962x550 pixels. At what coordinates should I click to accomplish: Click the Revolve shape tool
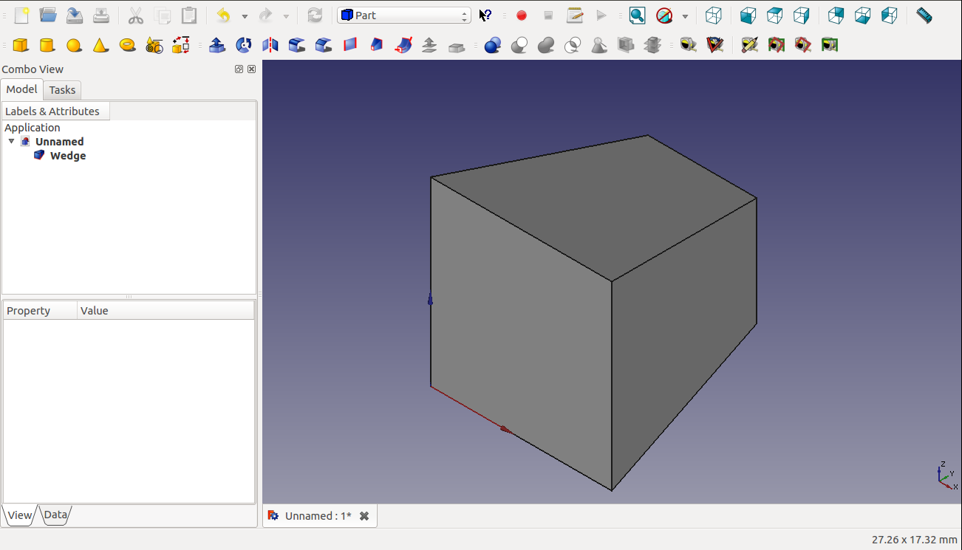click(244, 46)
